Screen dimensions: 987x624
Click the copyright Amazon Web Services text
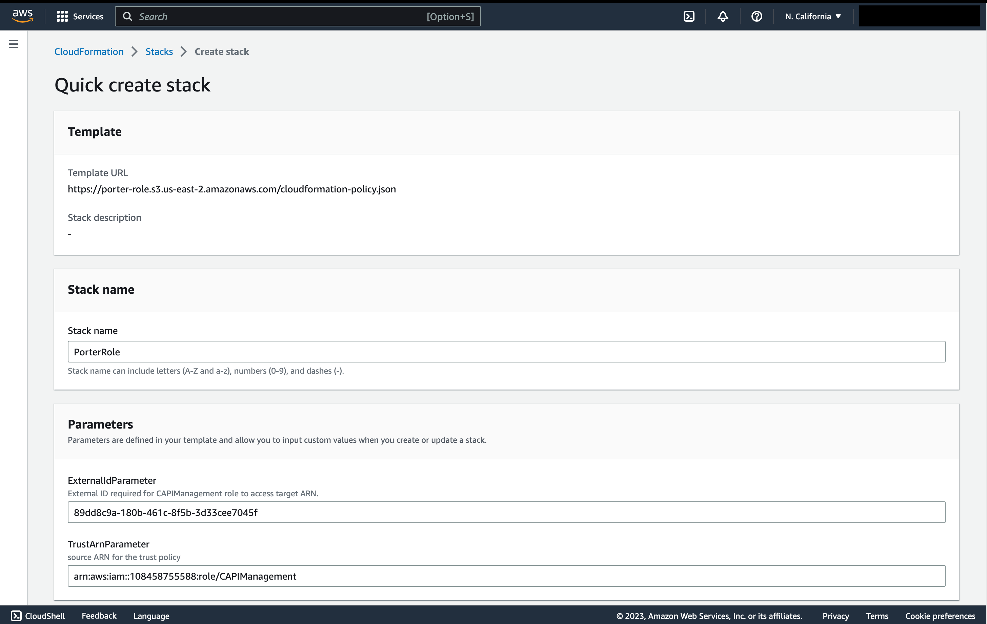[709, 616]
